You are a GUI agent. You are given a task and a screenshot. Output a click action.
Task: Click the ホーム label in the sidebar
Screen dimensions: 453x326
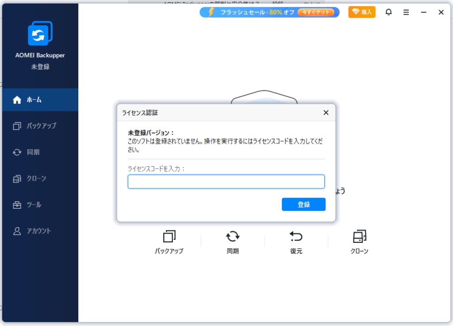pyautogui.click(x=34, y=100)
